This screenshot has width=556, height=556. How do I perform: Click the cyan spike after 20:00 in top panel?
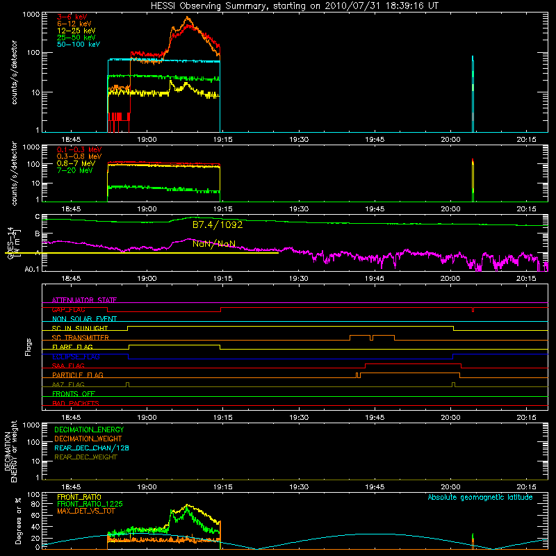(473, 94)
